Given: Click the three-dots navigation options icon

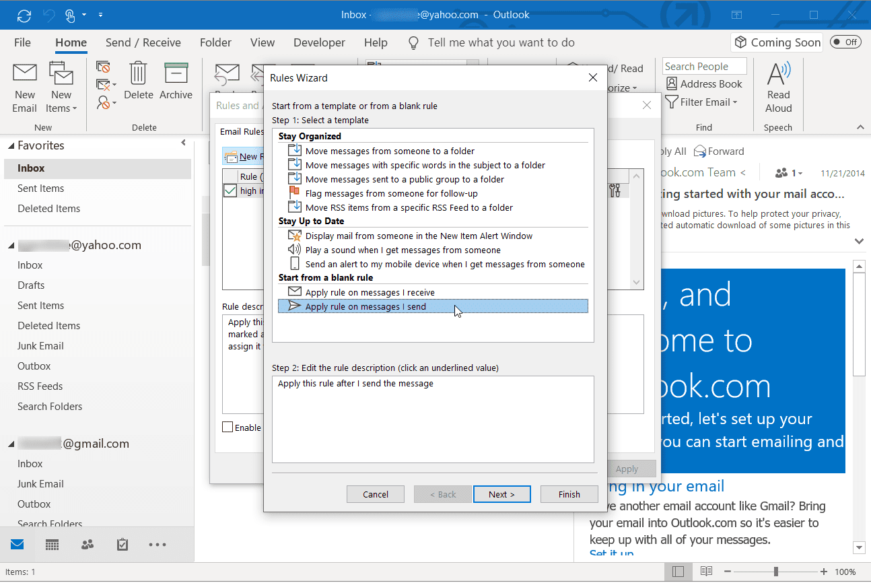Looking at the screenshot, I should click(157, 544).
